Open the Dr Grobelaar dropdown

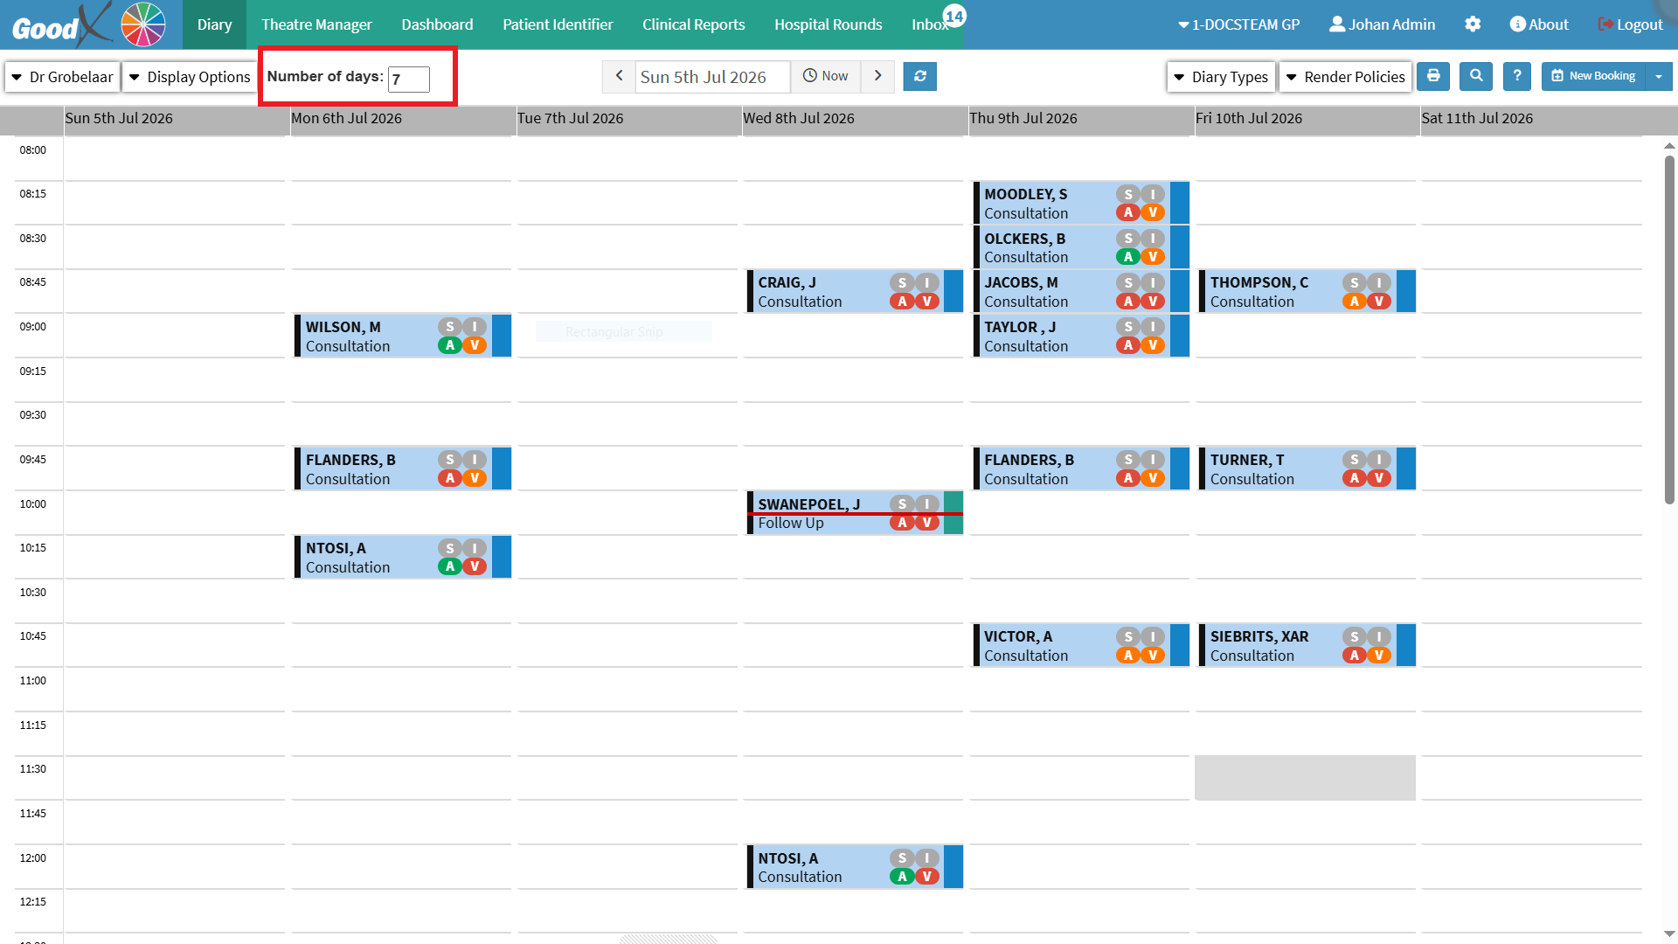[62, 77]
